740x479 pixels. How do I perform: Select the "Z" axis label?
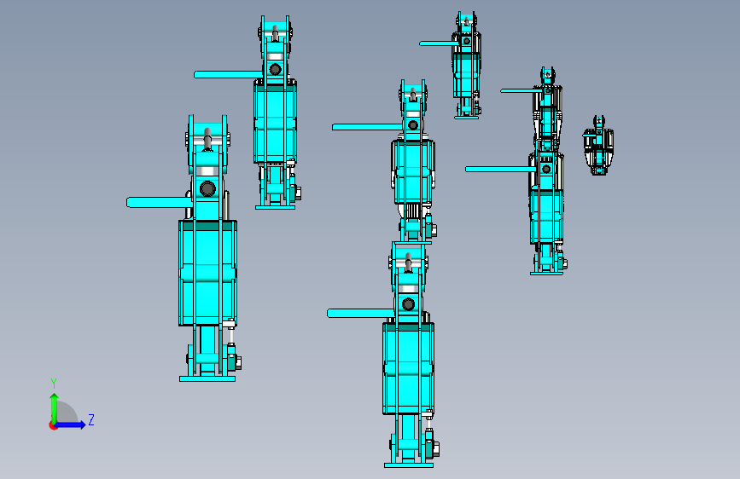click(91, 419)
